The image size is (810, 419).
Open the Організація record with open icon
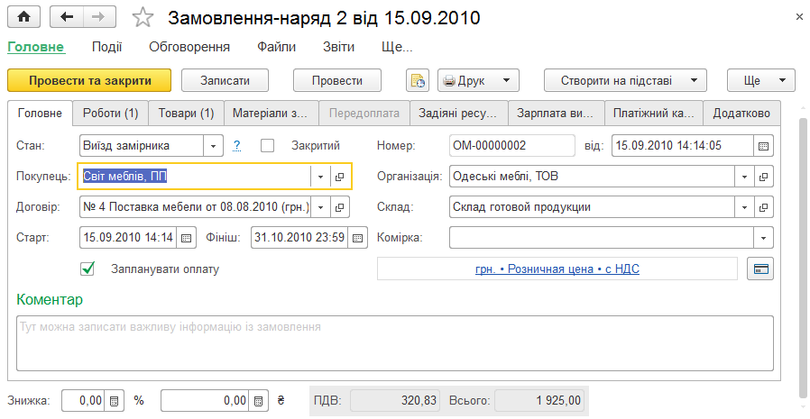point(763,177)
